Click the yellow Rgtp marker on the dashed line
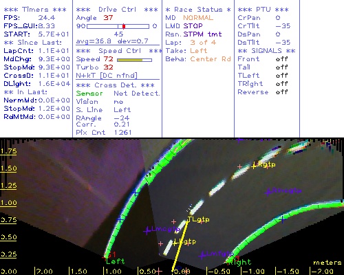344x275 pixels. pyautogui.click(x=254, y=166)
